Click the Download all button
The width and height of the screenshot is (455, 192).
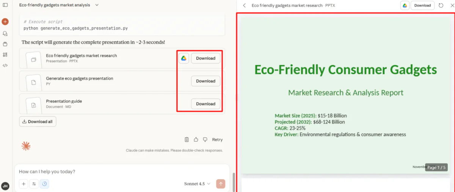pos(38,122)
